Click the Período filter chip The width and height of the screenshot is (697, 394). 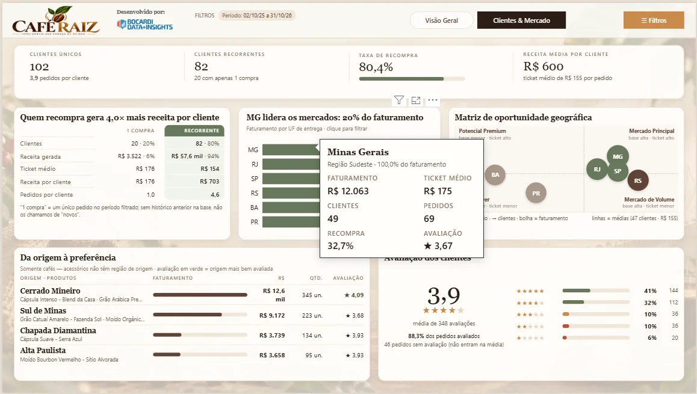[257, 16]
